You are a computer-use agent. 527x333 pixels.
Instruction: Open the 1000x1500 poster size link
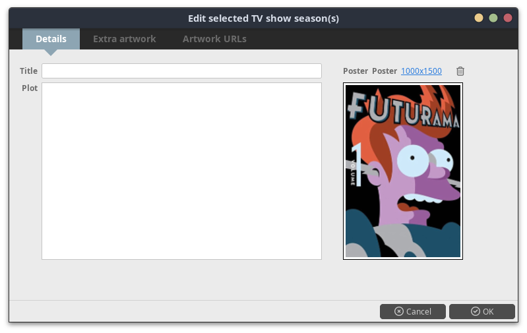421,71
